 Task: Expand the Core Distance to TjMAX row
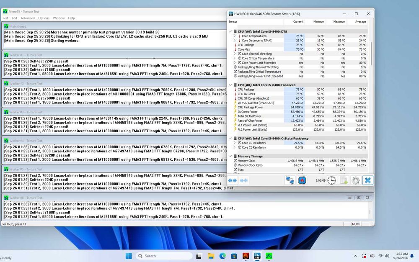tap(235, 41)
